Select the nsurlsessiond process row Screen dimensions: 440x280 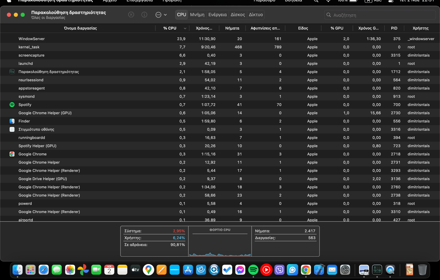point(220,80)
